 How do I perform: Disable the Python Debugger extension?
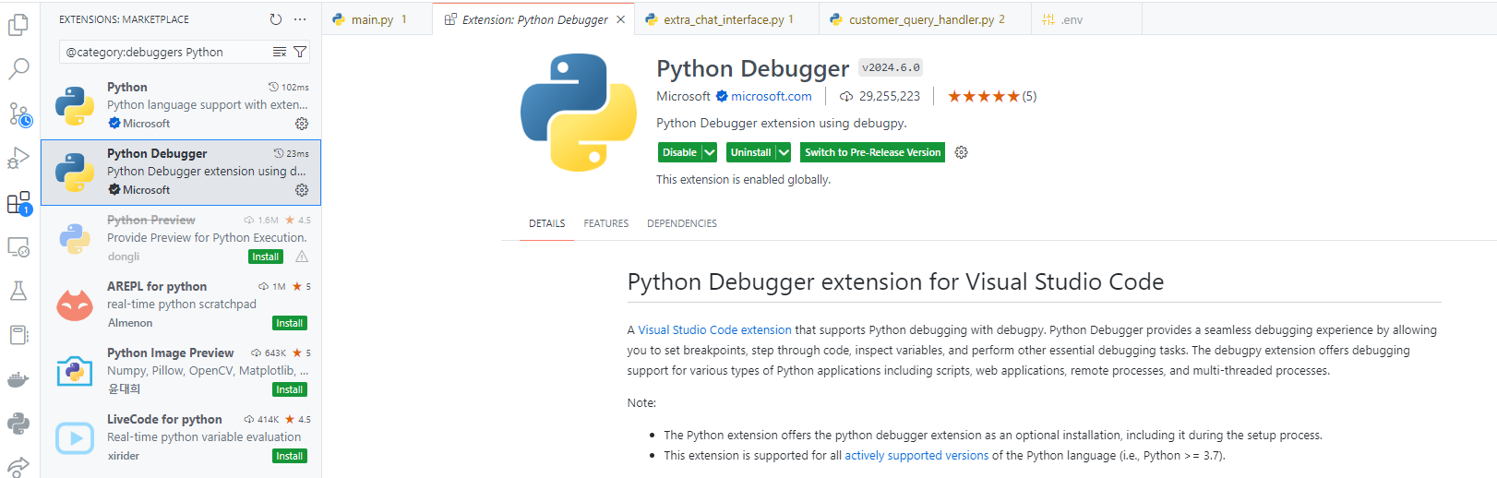[x=679, y=152]
